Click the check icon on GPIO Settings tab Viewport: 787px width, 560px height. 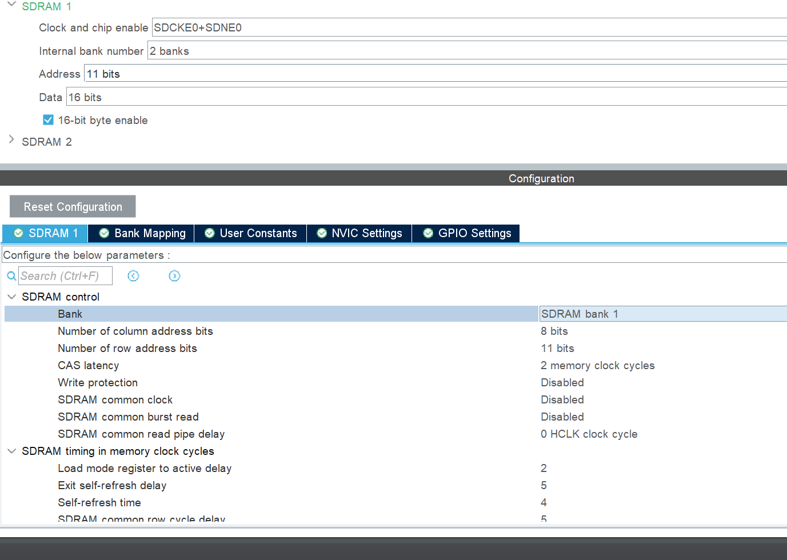(428, 233)
